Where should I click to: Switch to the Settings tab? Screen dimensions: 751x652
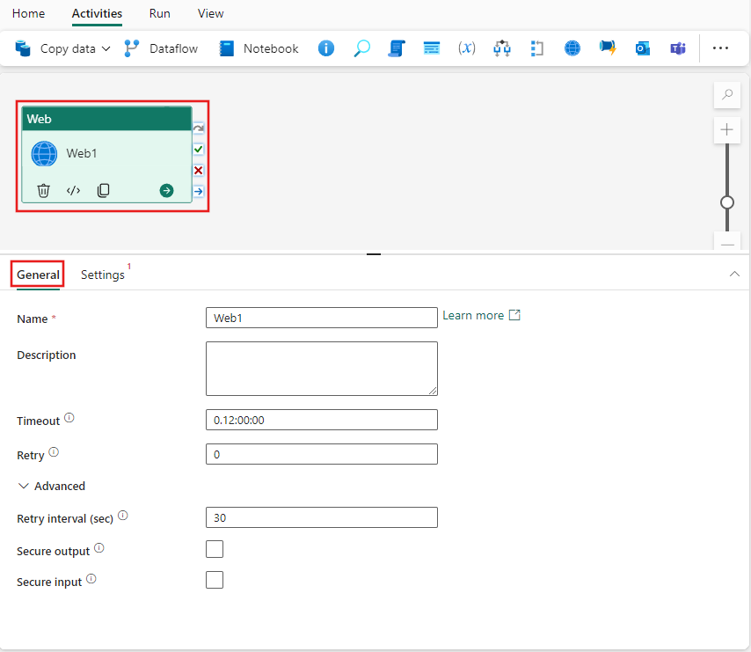tap(101, 275)
